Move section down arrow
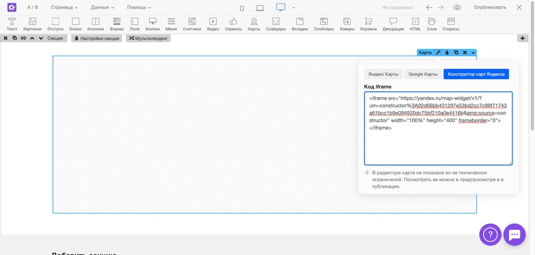This screenshot has height=255, width=535. click(x=41, y=38)
